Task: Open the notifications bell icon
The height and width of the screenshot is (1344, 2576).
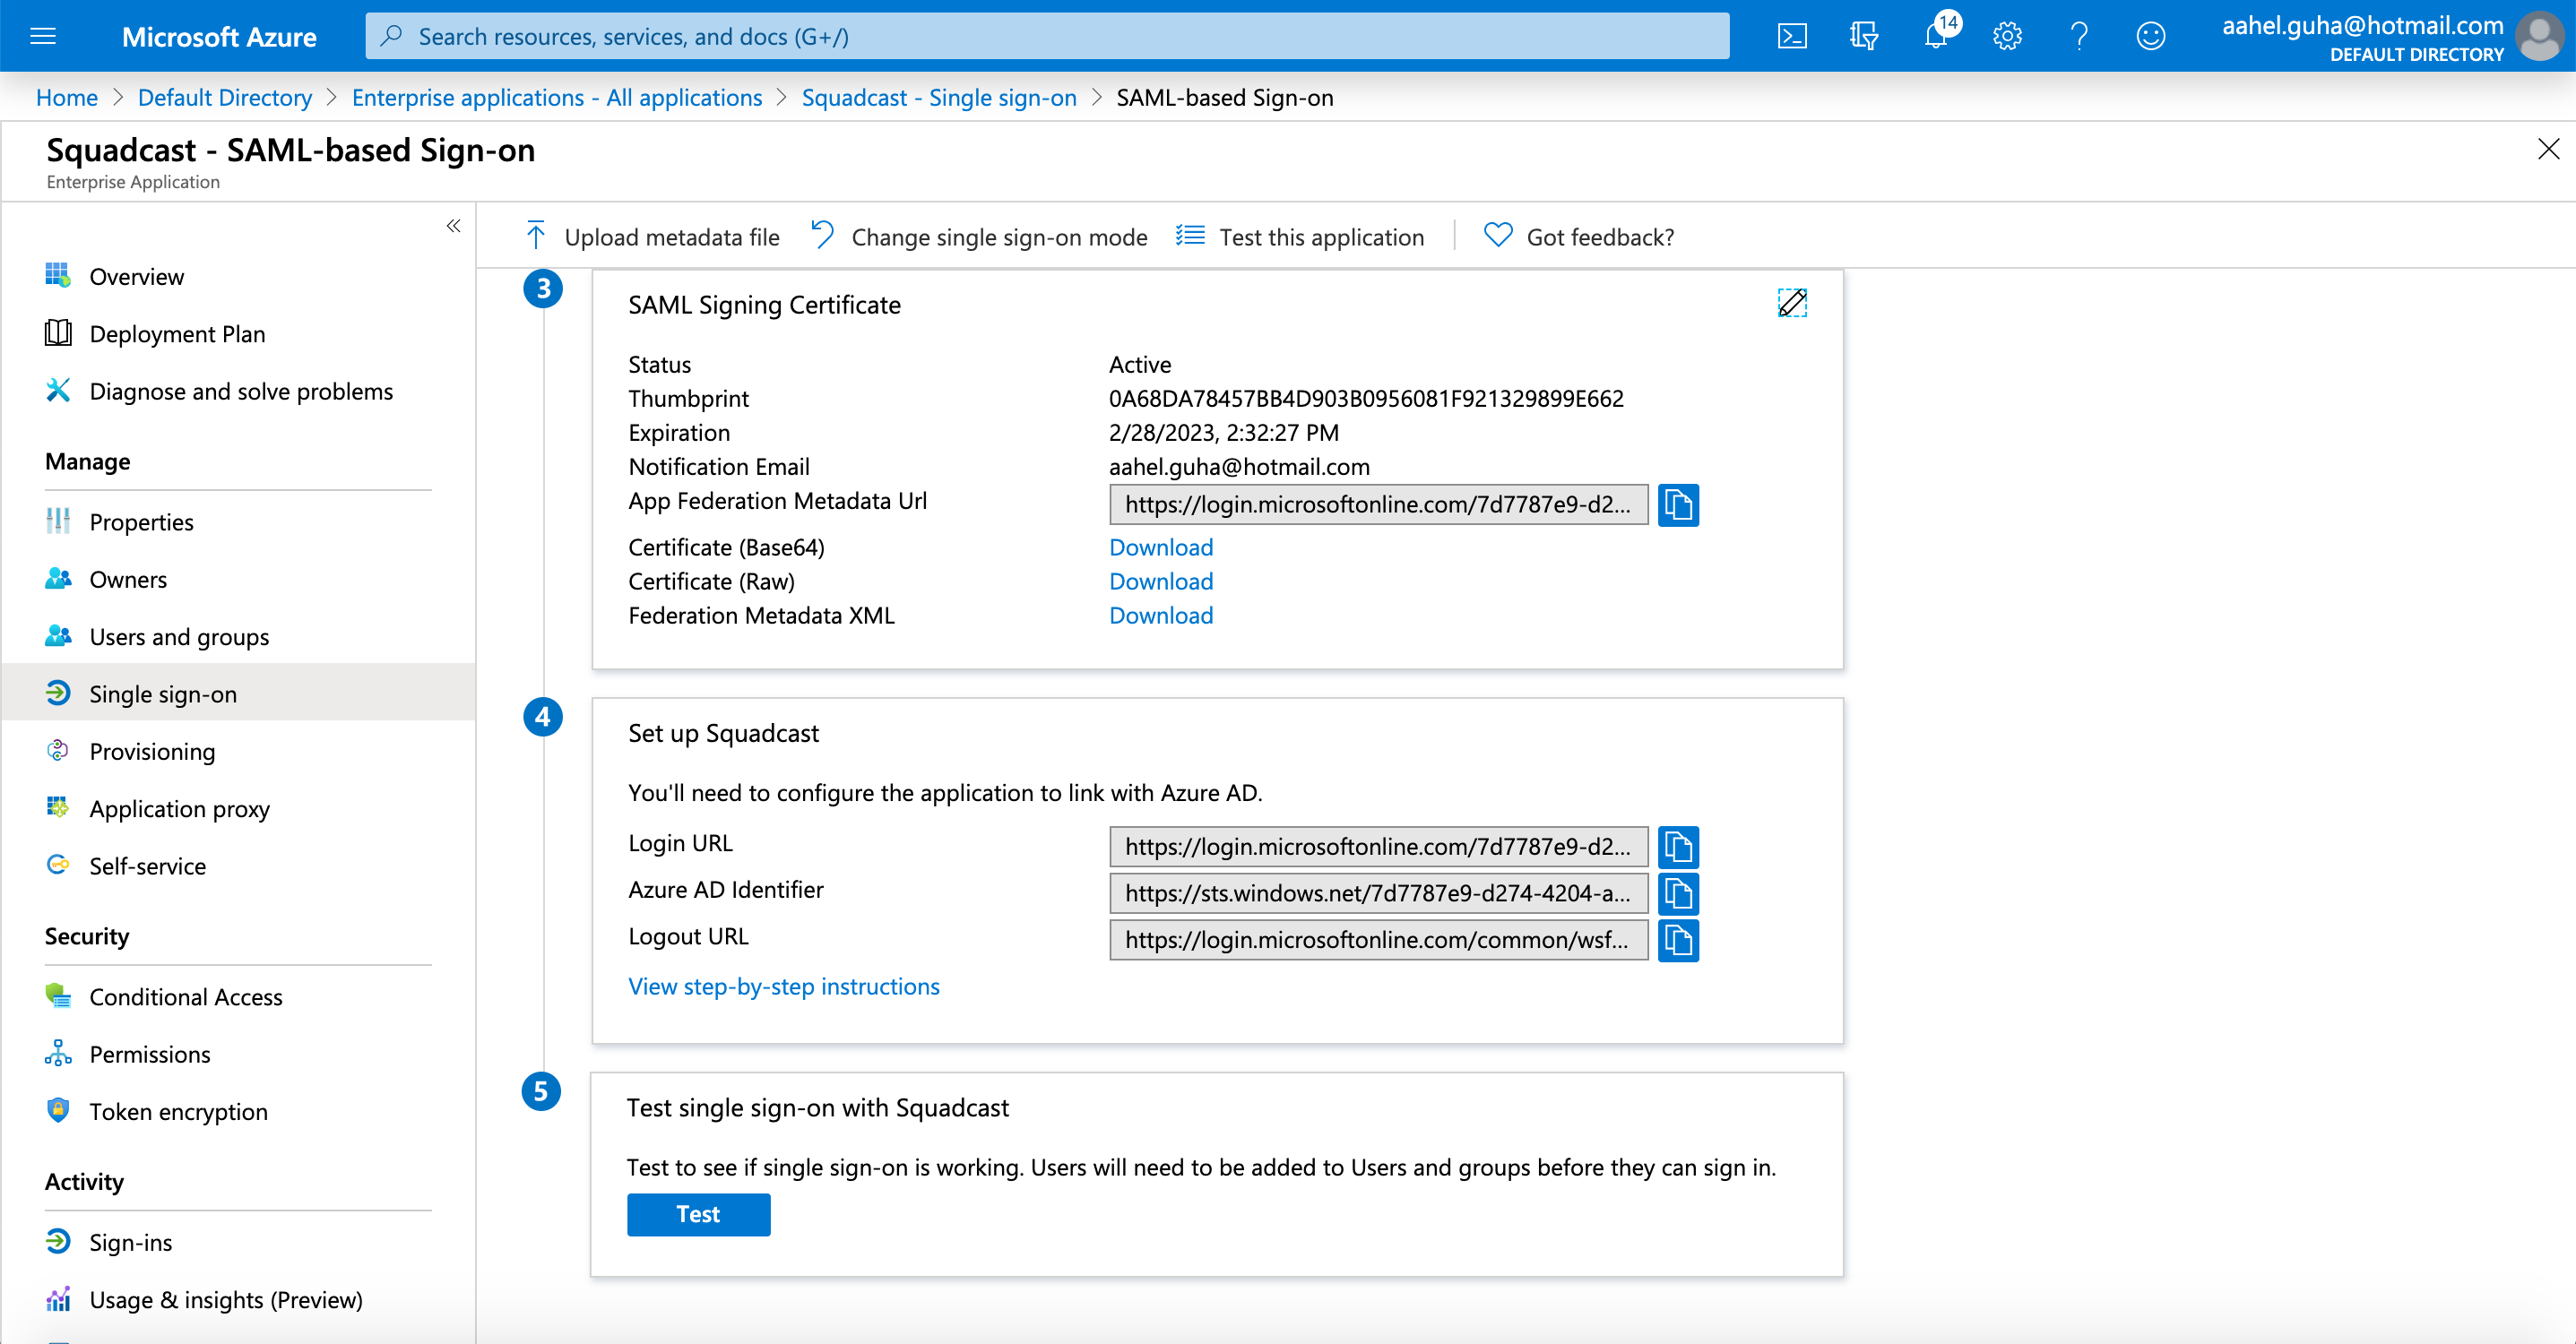Action: click(1936, 36)
